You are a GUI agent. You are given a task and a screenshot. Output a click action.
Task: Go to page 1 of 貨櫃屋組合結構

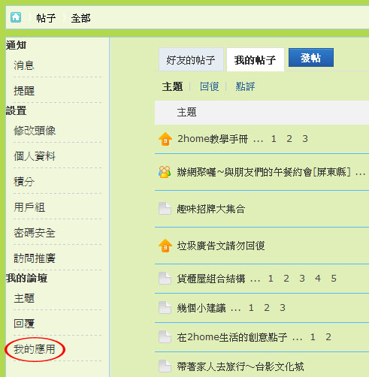coord(271,279)
